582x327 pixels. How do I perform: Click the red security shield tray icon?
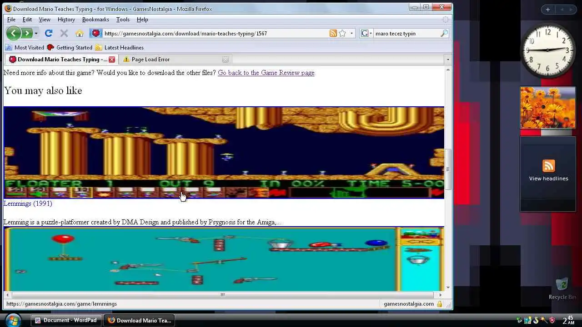(x=552, y=321)
